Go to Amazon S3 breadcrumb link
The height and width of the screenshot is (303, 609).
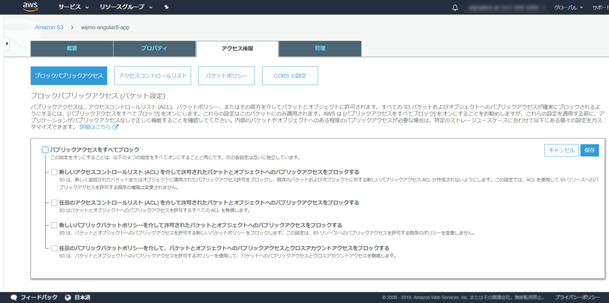click(x=49, y=27)
